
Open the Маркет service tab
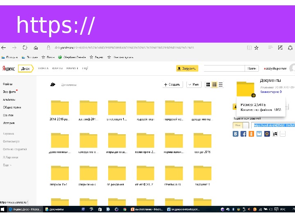tap(72, 68)
